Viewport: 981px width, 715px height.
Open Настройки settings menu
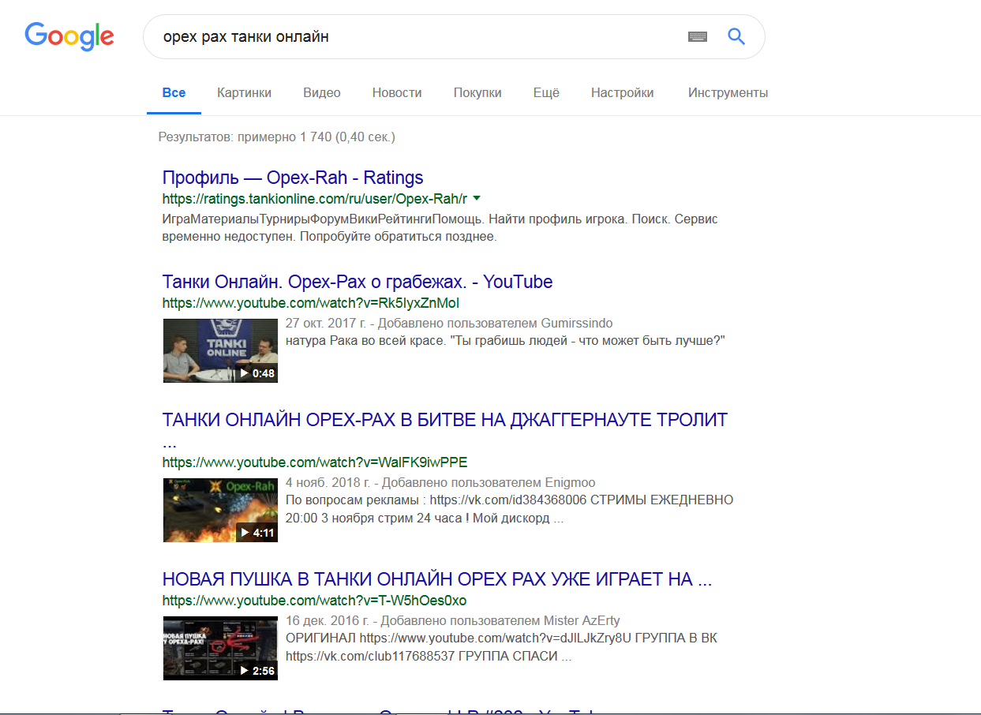point(622,92)
